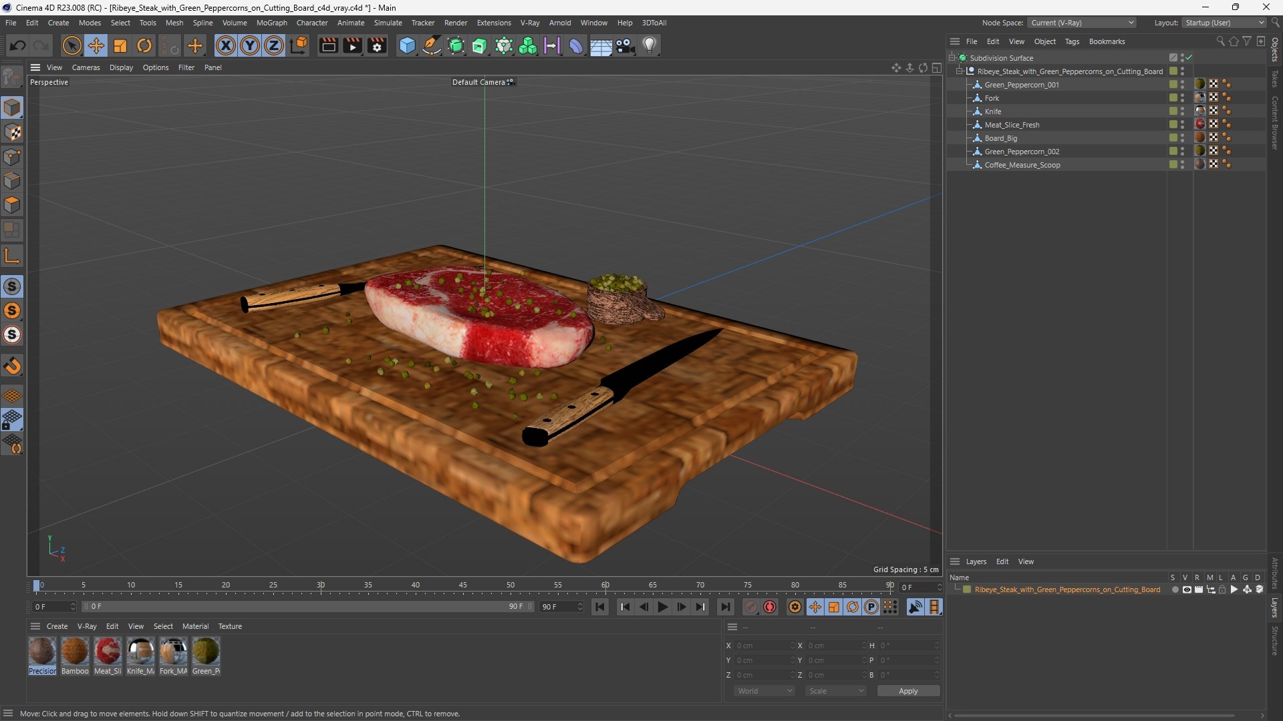Viewport: 1283px width, 721px height.
Task: Play the animation forward
Action: (662, 607)
